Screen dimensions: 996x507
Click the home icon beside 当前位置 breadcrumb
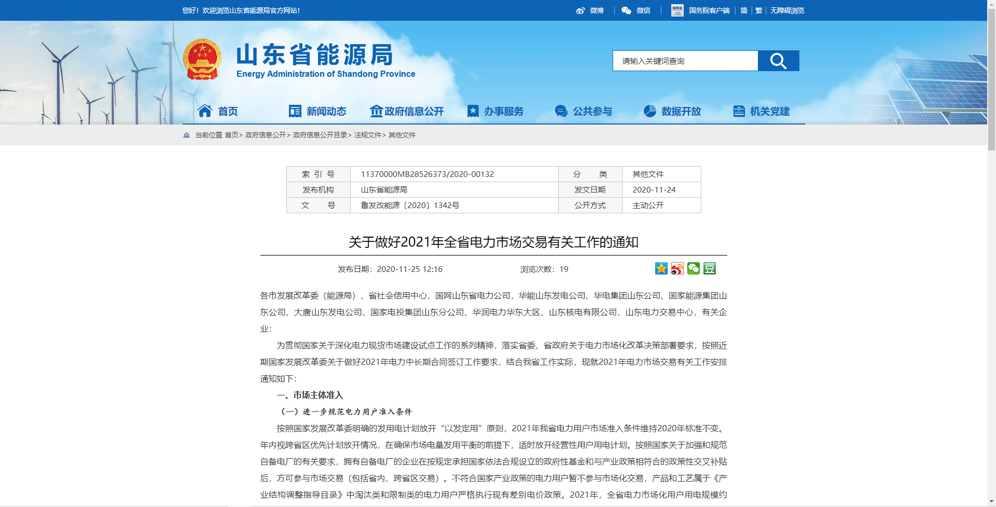tap(186, 135)
